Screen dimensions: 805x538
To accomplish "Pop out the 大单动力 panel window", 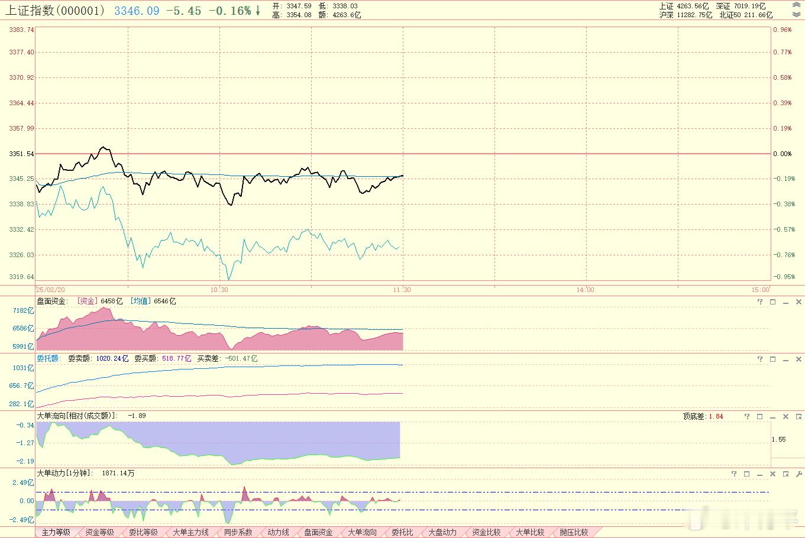I will [785, 474].
